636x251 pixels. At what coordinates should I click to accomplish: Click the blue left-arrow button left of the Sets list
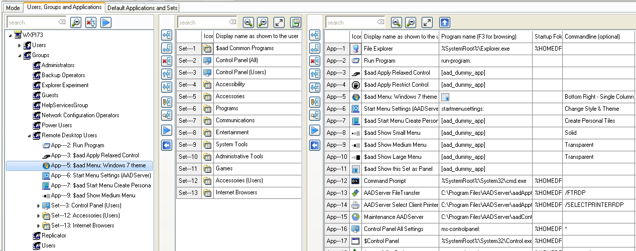tap(167, 145)
